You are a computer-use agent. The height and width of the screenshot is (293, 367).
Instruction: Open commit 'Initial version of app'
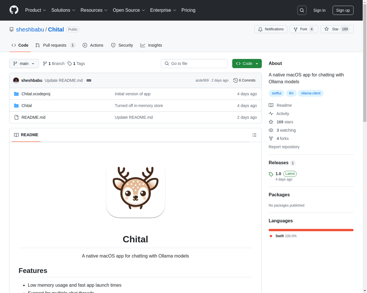point(133,94)
